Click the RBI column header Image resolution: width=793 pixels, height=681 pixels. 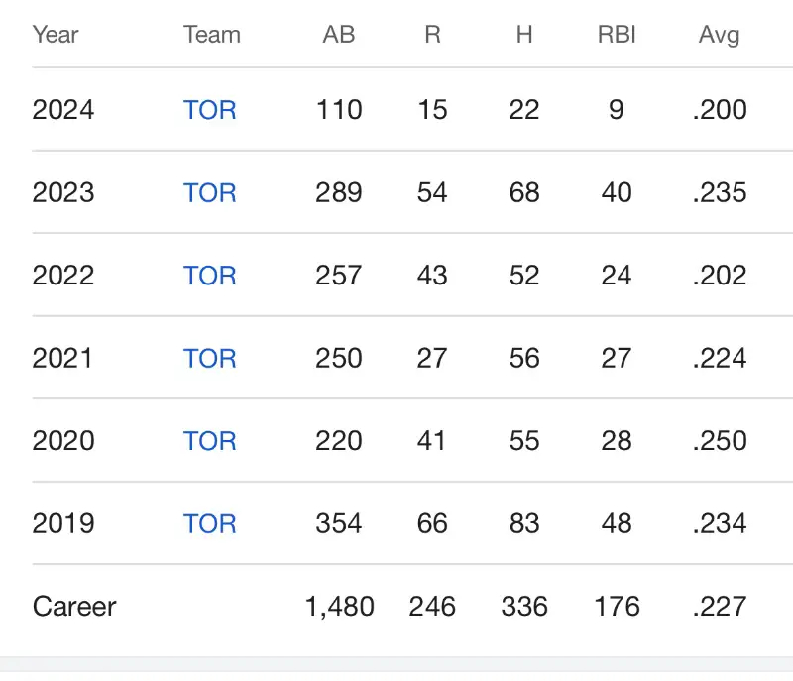pos(617,35)
